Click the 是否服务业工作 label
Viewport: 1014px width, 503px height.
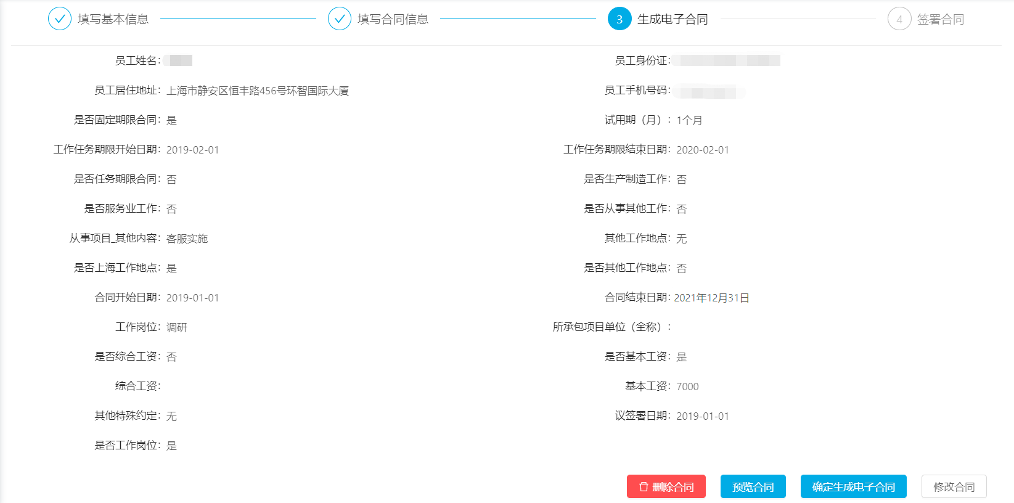point(123,209)
